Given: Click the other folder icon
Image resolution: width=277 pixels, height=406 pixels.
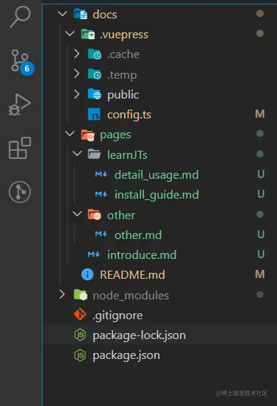Looking at the screenshot, I should (94, 215).
